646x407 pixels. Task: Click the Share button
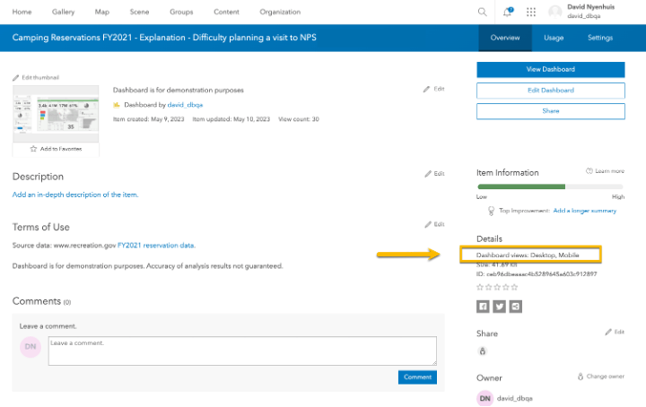click(x=550, y=111)
